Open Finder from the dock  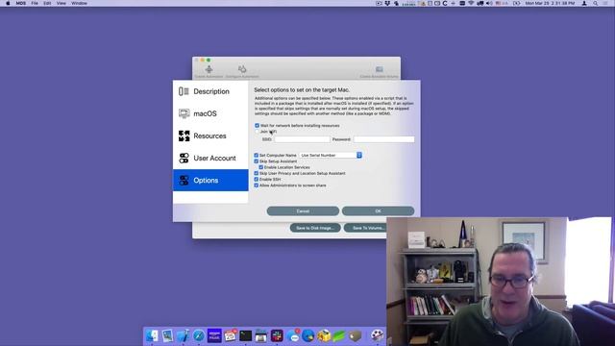pos(152,335)
